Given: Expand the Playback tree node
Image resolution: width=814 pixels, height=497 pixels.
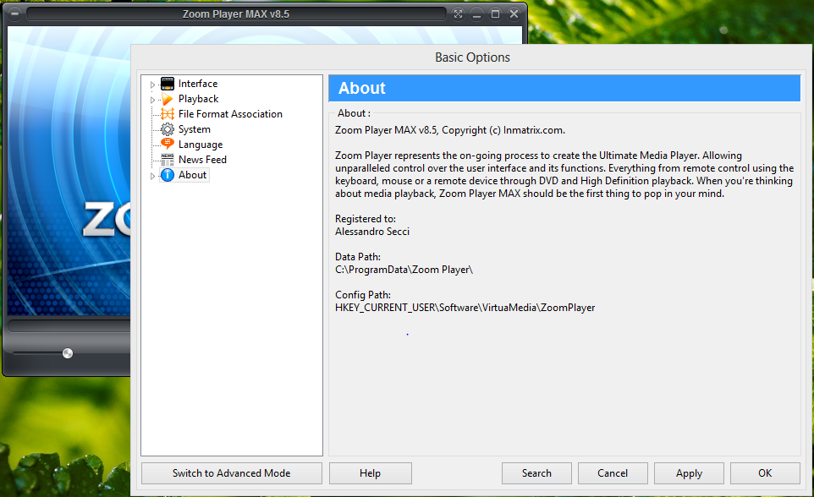Looking at the screenshot, I should point(152,100).
